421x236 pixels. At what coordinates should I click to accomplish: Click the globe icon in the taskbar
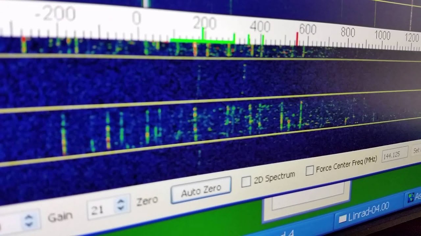click(x=411, y=197)
